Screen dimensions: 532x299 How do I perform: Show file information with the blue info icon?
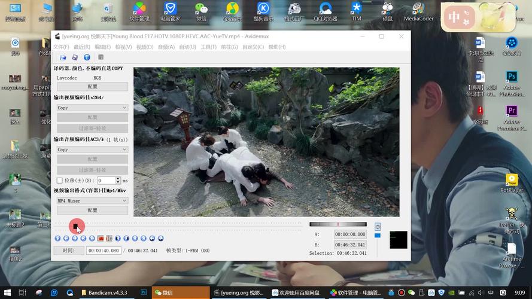[87, 57]
